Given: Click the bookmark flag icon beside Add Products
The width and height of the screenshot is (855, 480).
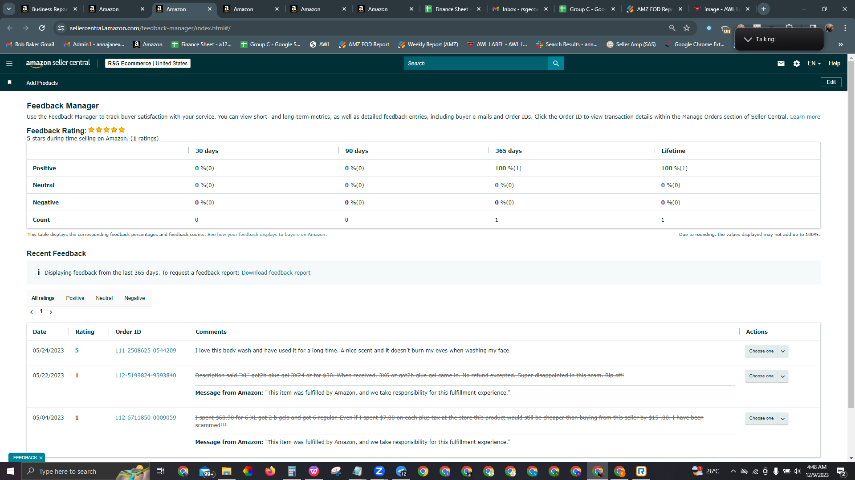Looking at the screenshot, I should 10,82.
